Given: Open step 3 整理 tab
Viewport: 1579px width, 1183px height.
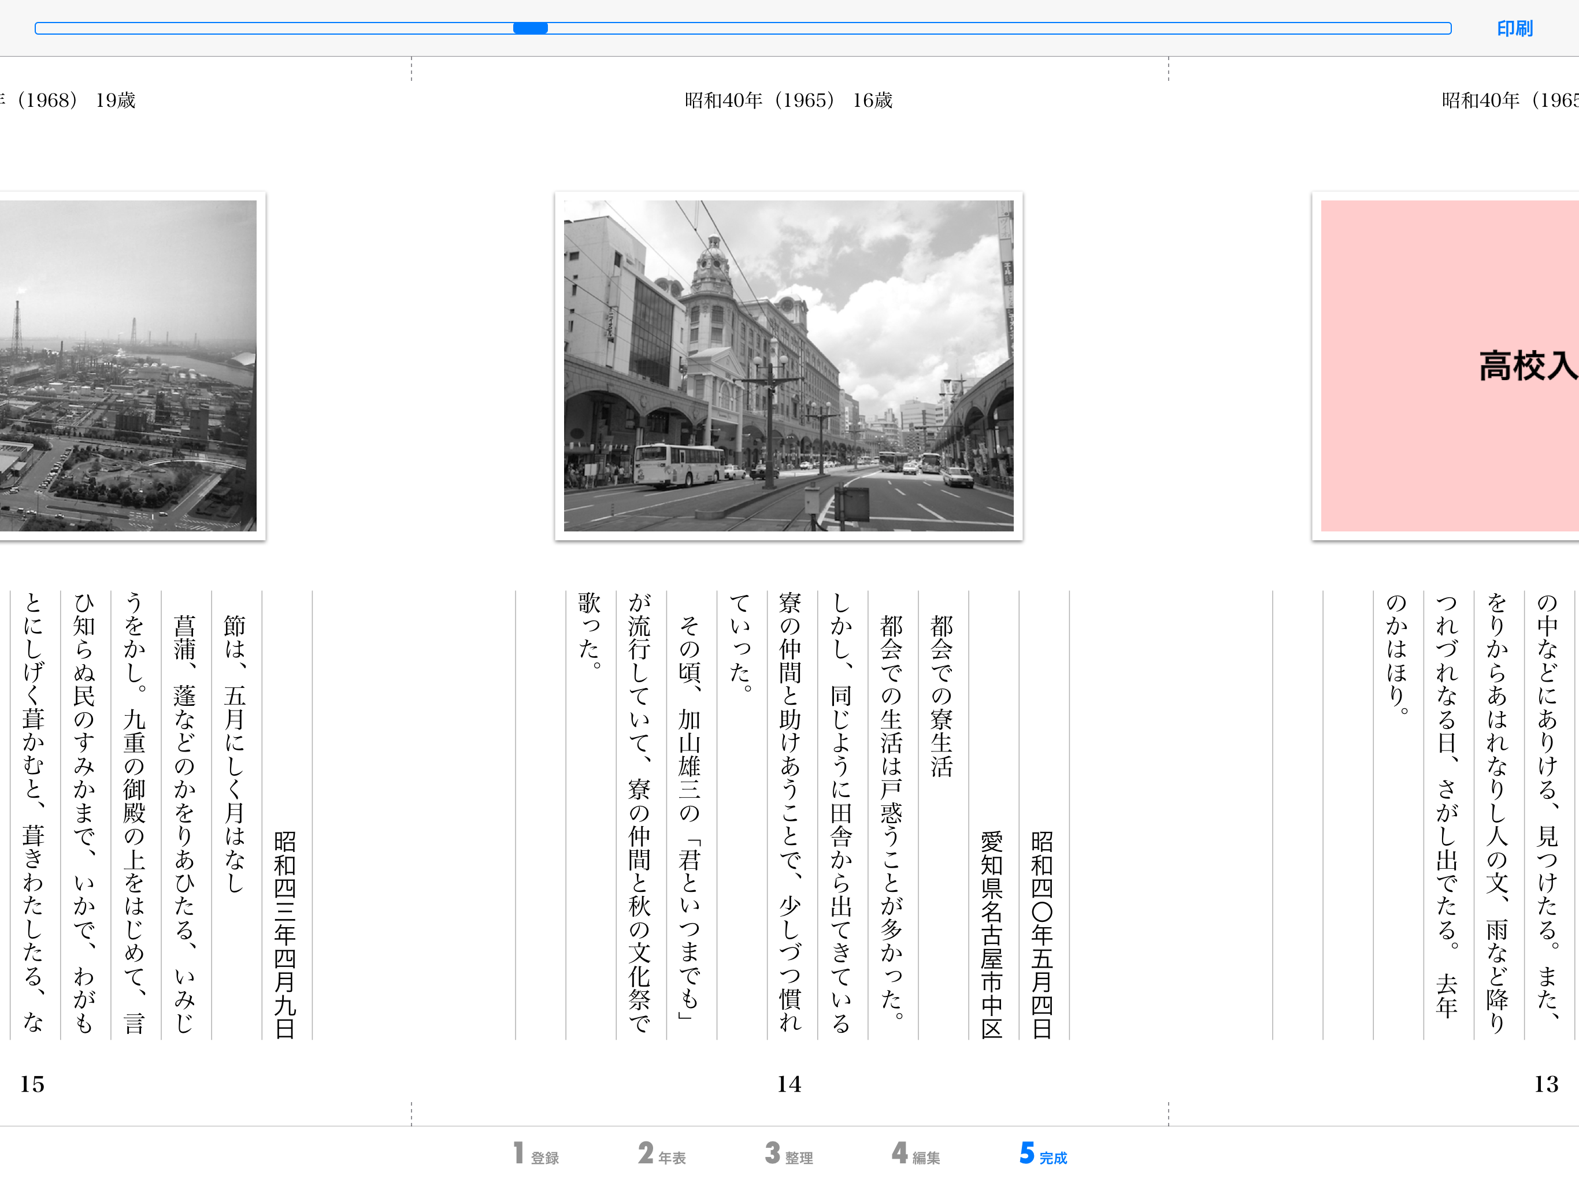Looking at the screenshot, I should [789, 1153].
